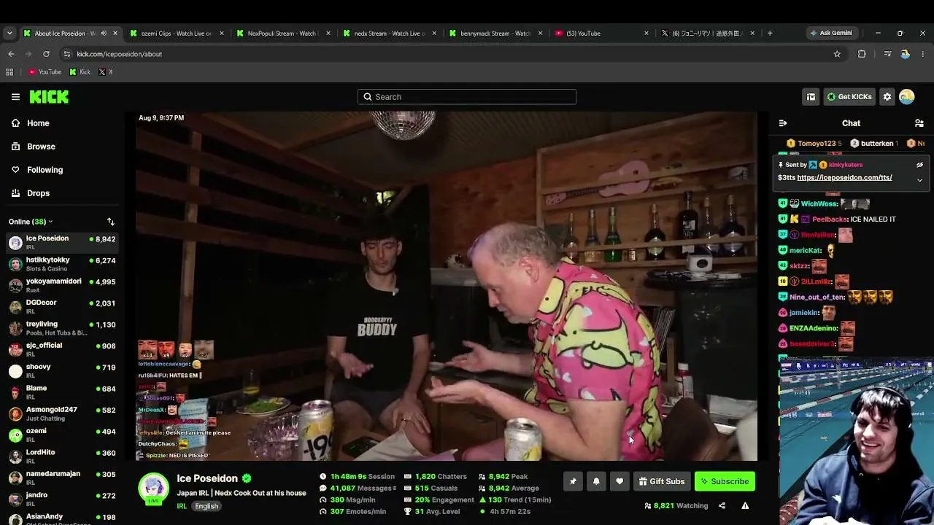The width and height of the screenshot is (934, 525).
Task: Toggle stream notifications bell
Action: (596, 481)
